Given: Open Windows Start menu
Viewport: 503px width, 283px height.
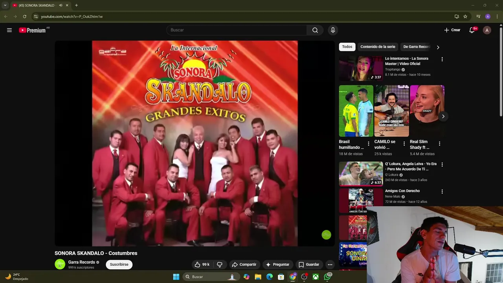Looking at the screenshot, I should 176,277.
